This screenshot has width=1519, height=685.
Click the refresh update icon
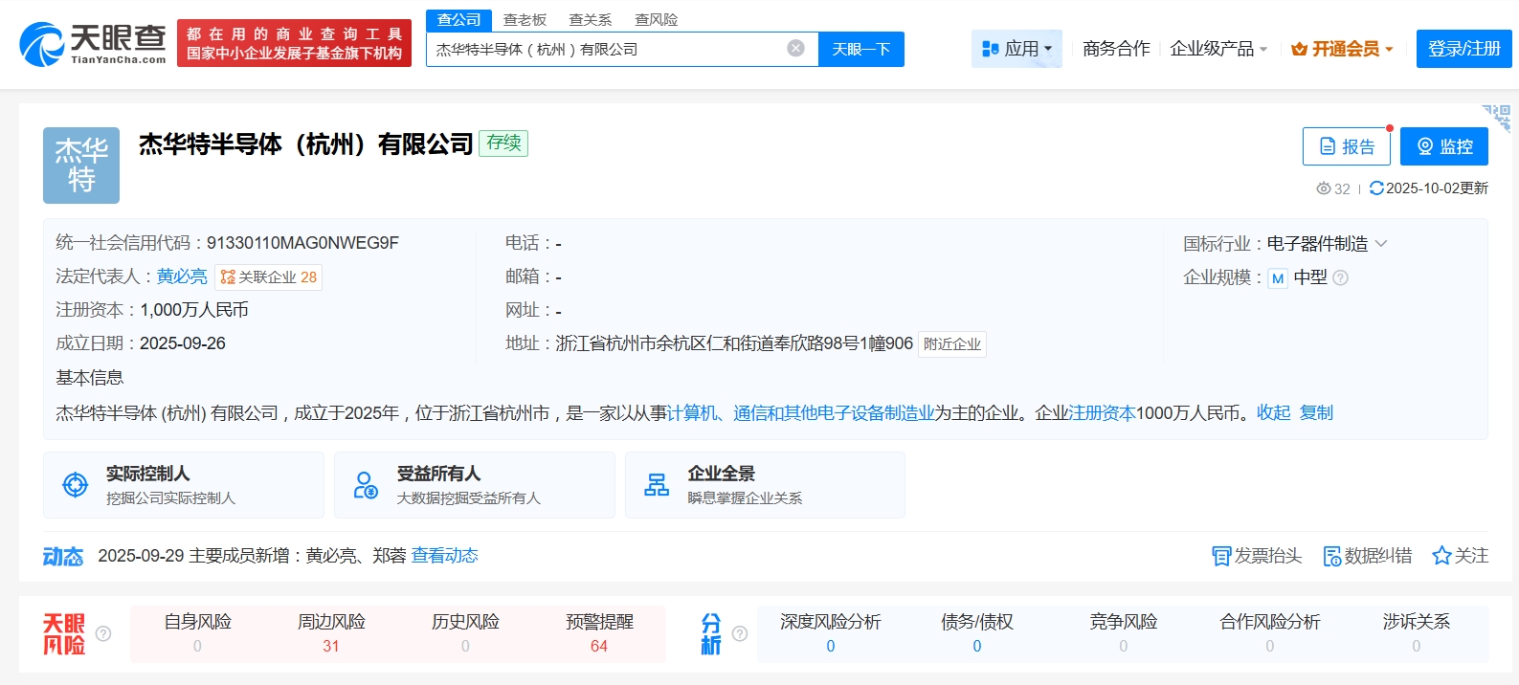tap(1376, 188)
